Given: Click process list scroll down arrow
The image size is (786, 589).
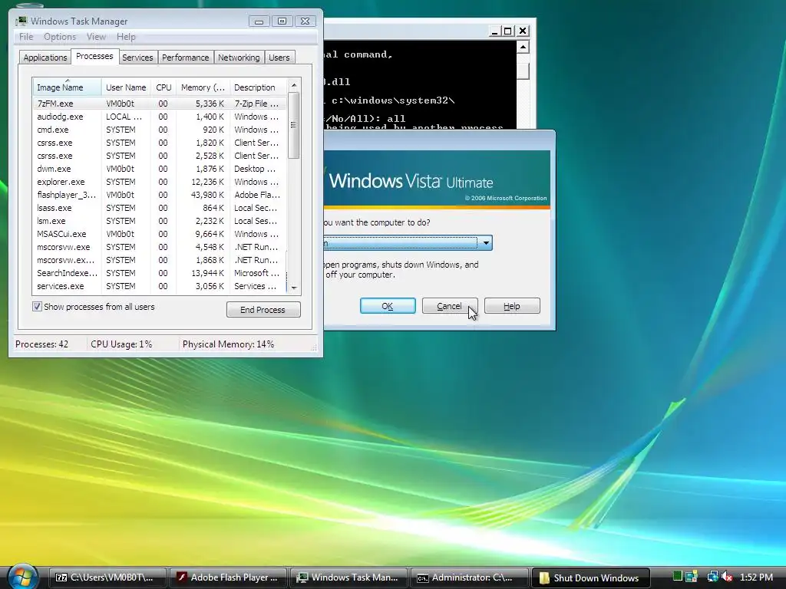Looking at the screenshot, I should pos(294,288).
